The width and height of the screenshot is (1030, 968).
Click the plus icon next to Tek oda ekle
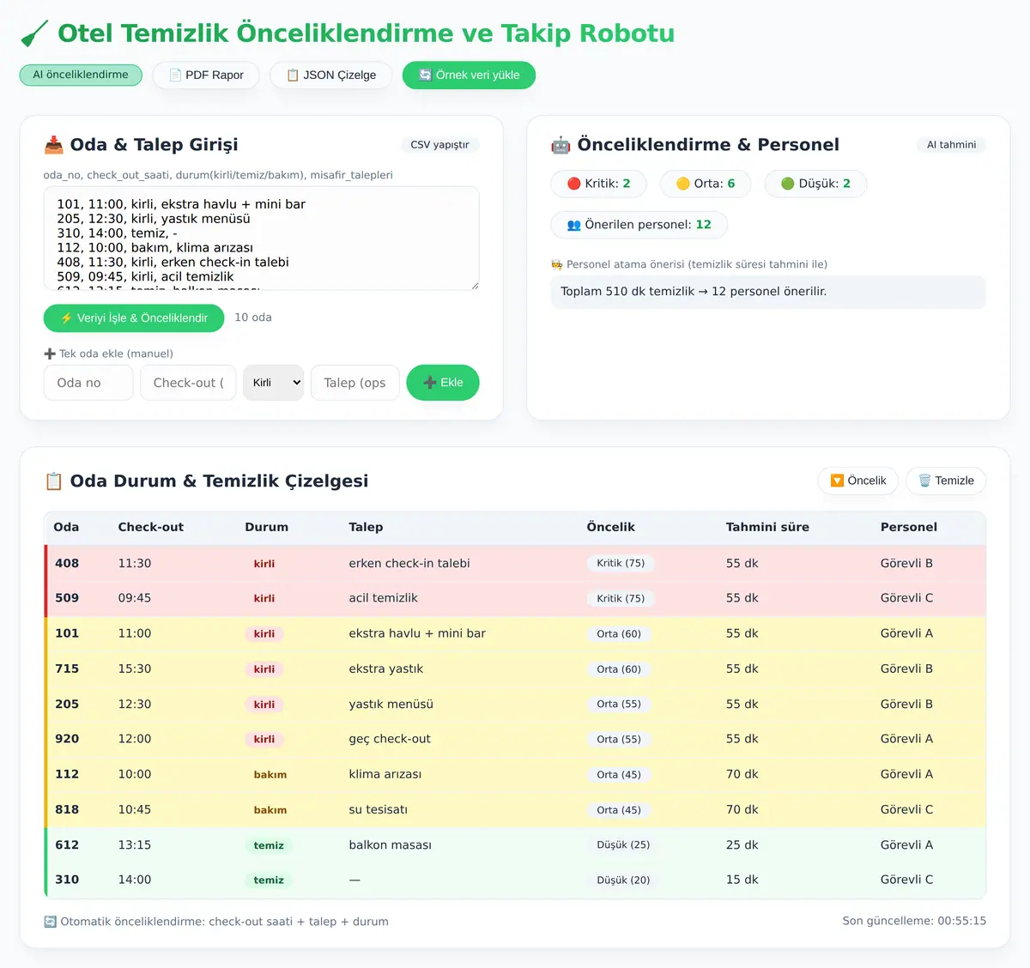[50, 354]
